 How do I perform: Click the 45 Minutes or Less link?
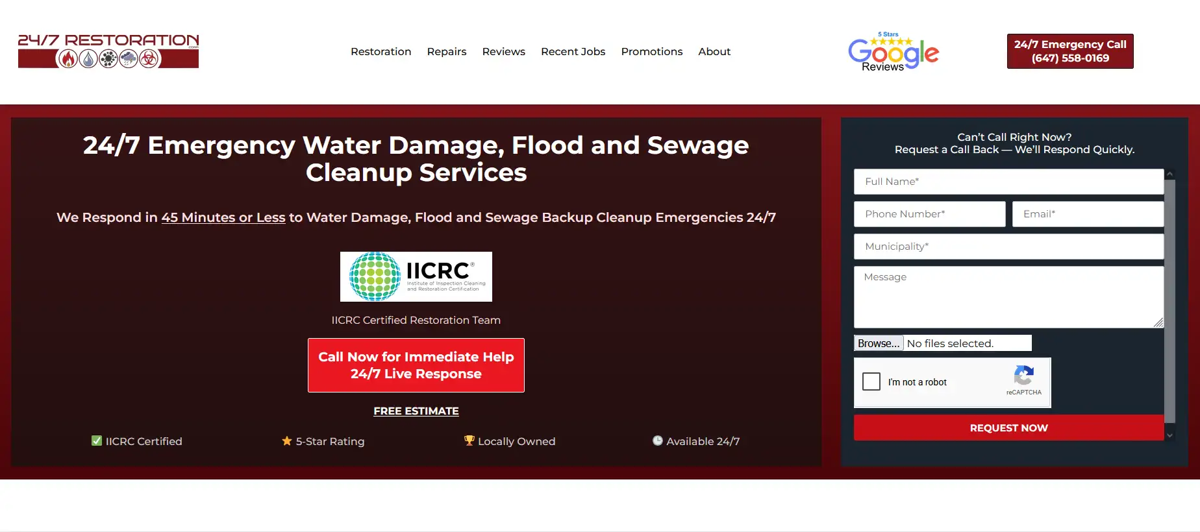tap(223, 217)
